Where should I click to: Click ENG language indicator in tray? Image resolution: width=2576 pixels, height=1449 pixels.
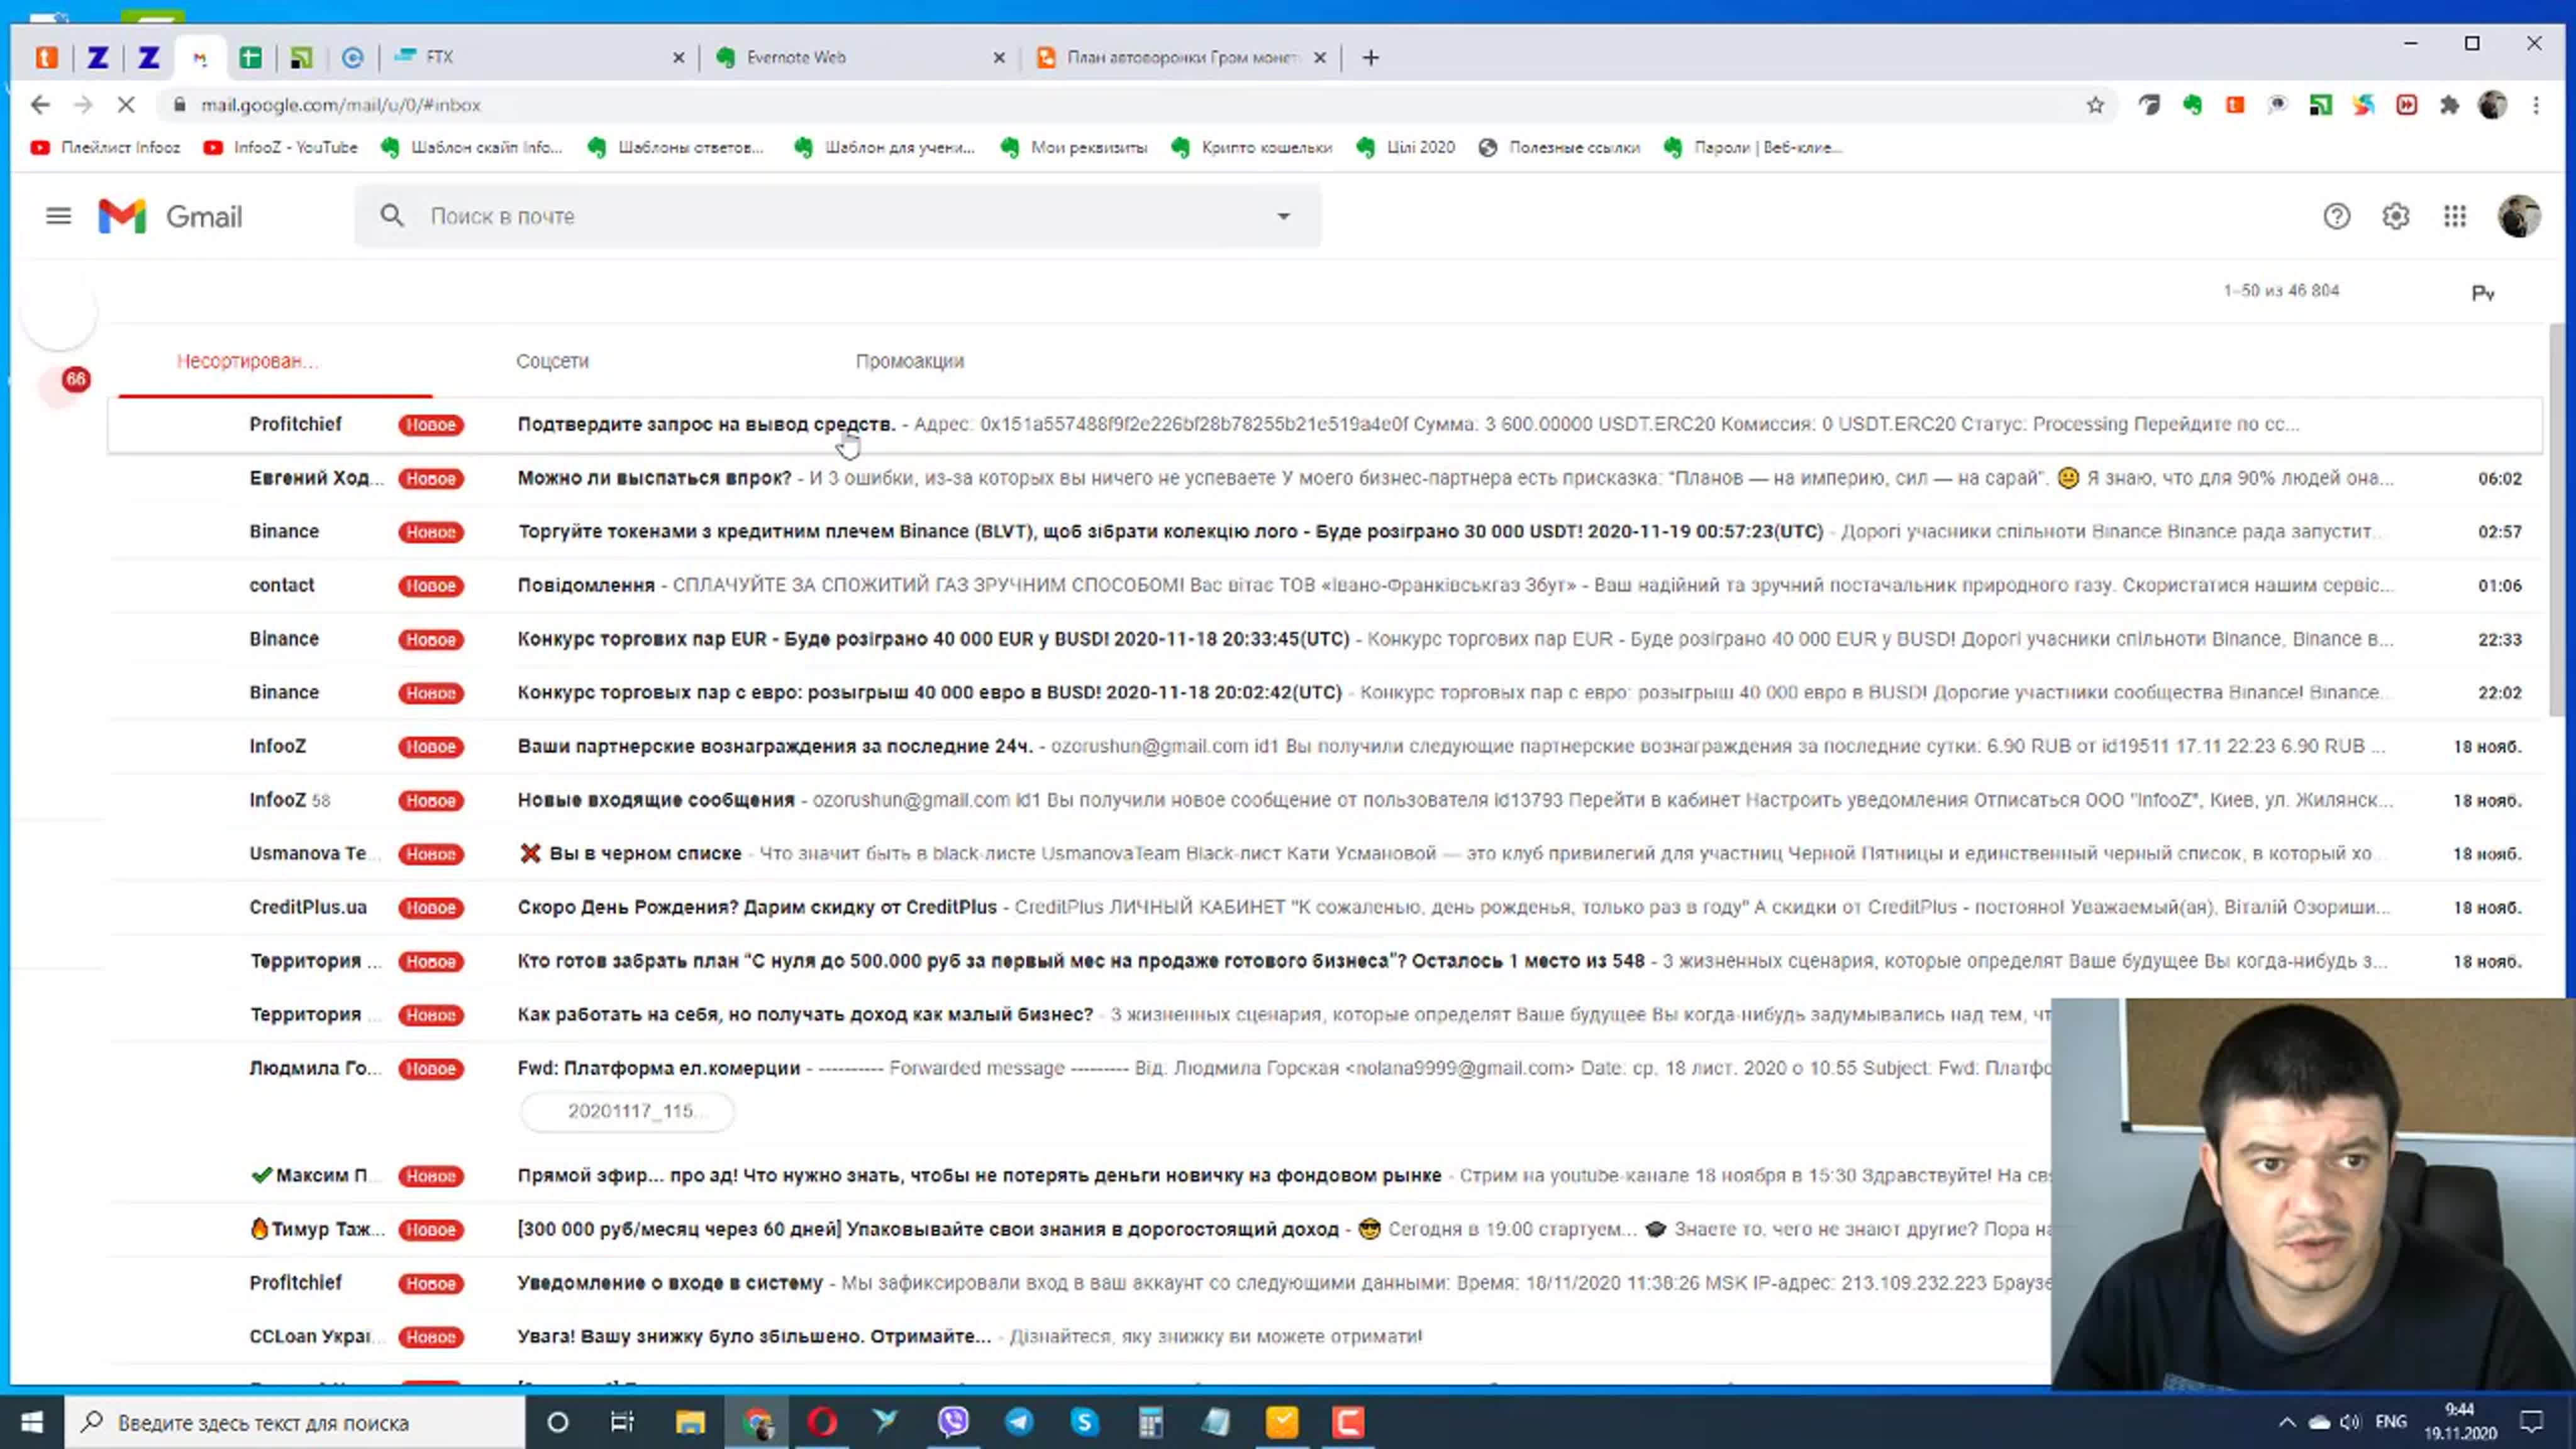pyautogui.click(x=2391, y=1422)
